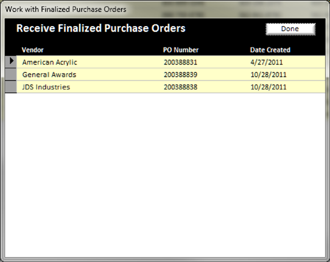Click the JDS Industries vendor name
This screenshot has width=330, height=262.
tap(46, 87)
